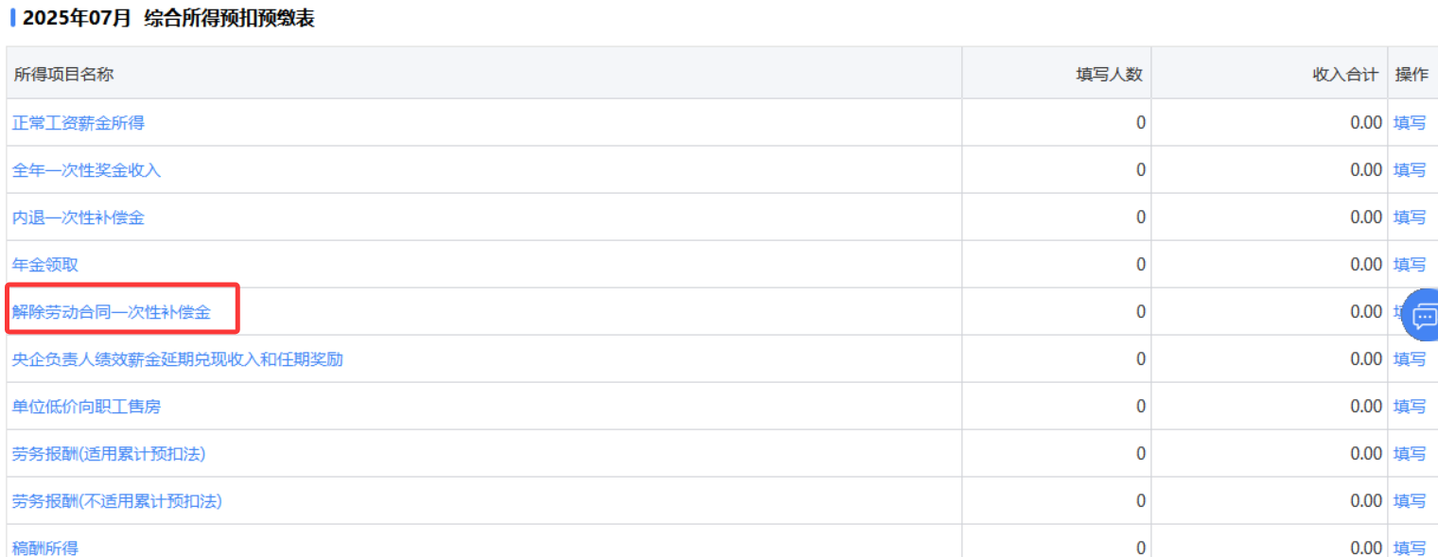This screenshot has height=557, width=1438.
Task: Open 劳务报酬(不适用累计预扣法) link
Action: coord(116,501)
